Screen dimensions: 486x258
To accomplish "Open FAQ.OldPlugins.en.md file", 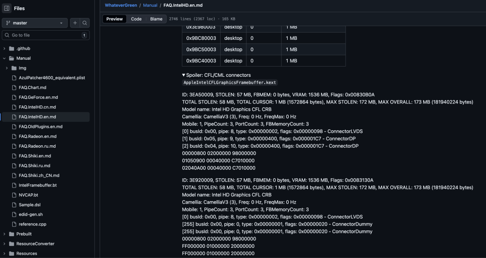I will [x=41, y=127].
